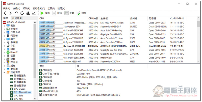
Task: Switch to the 選單 menu tab
Action: (6, 18)
